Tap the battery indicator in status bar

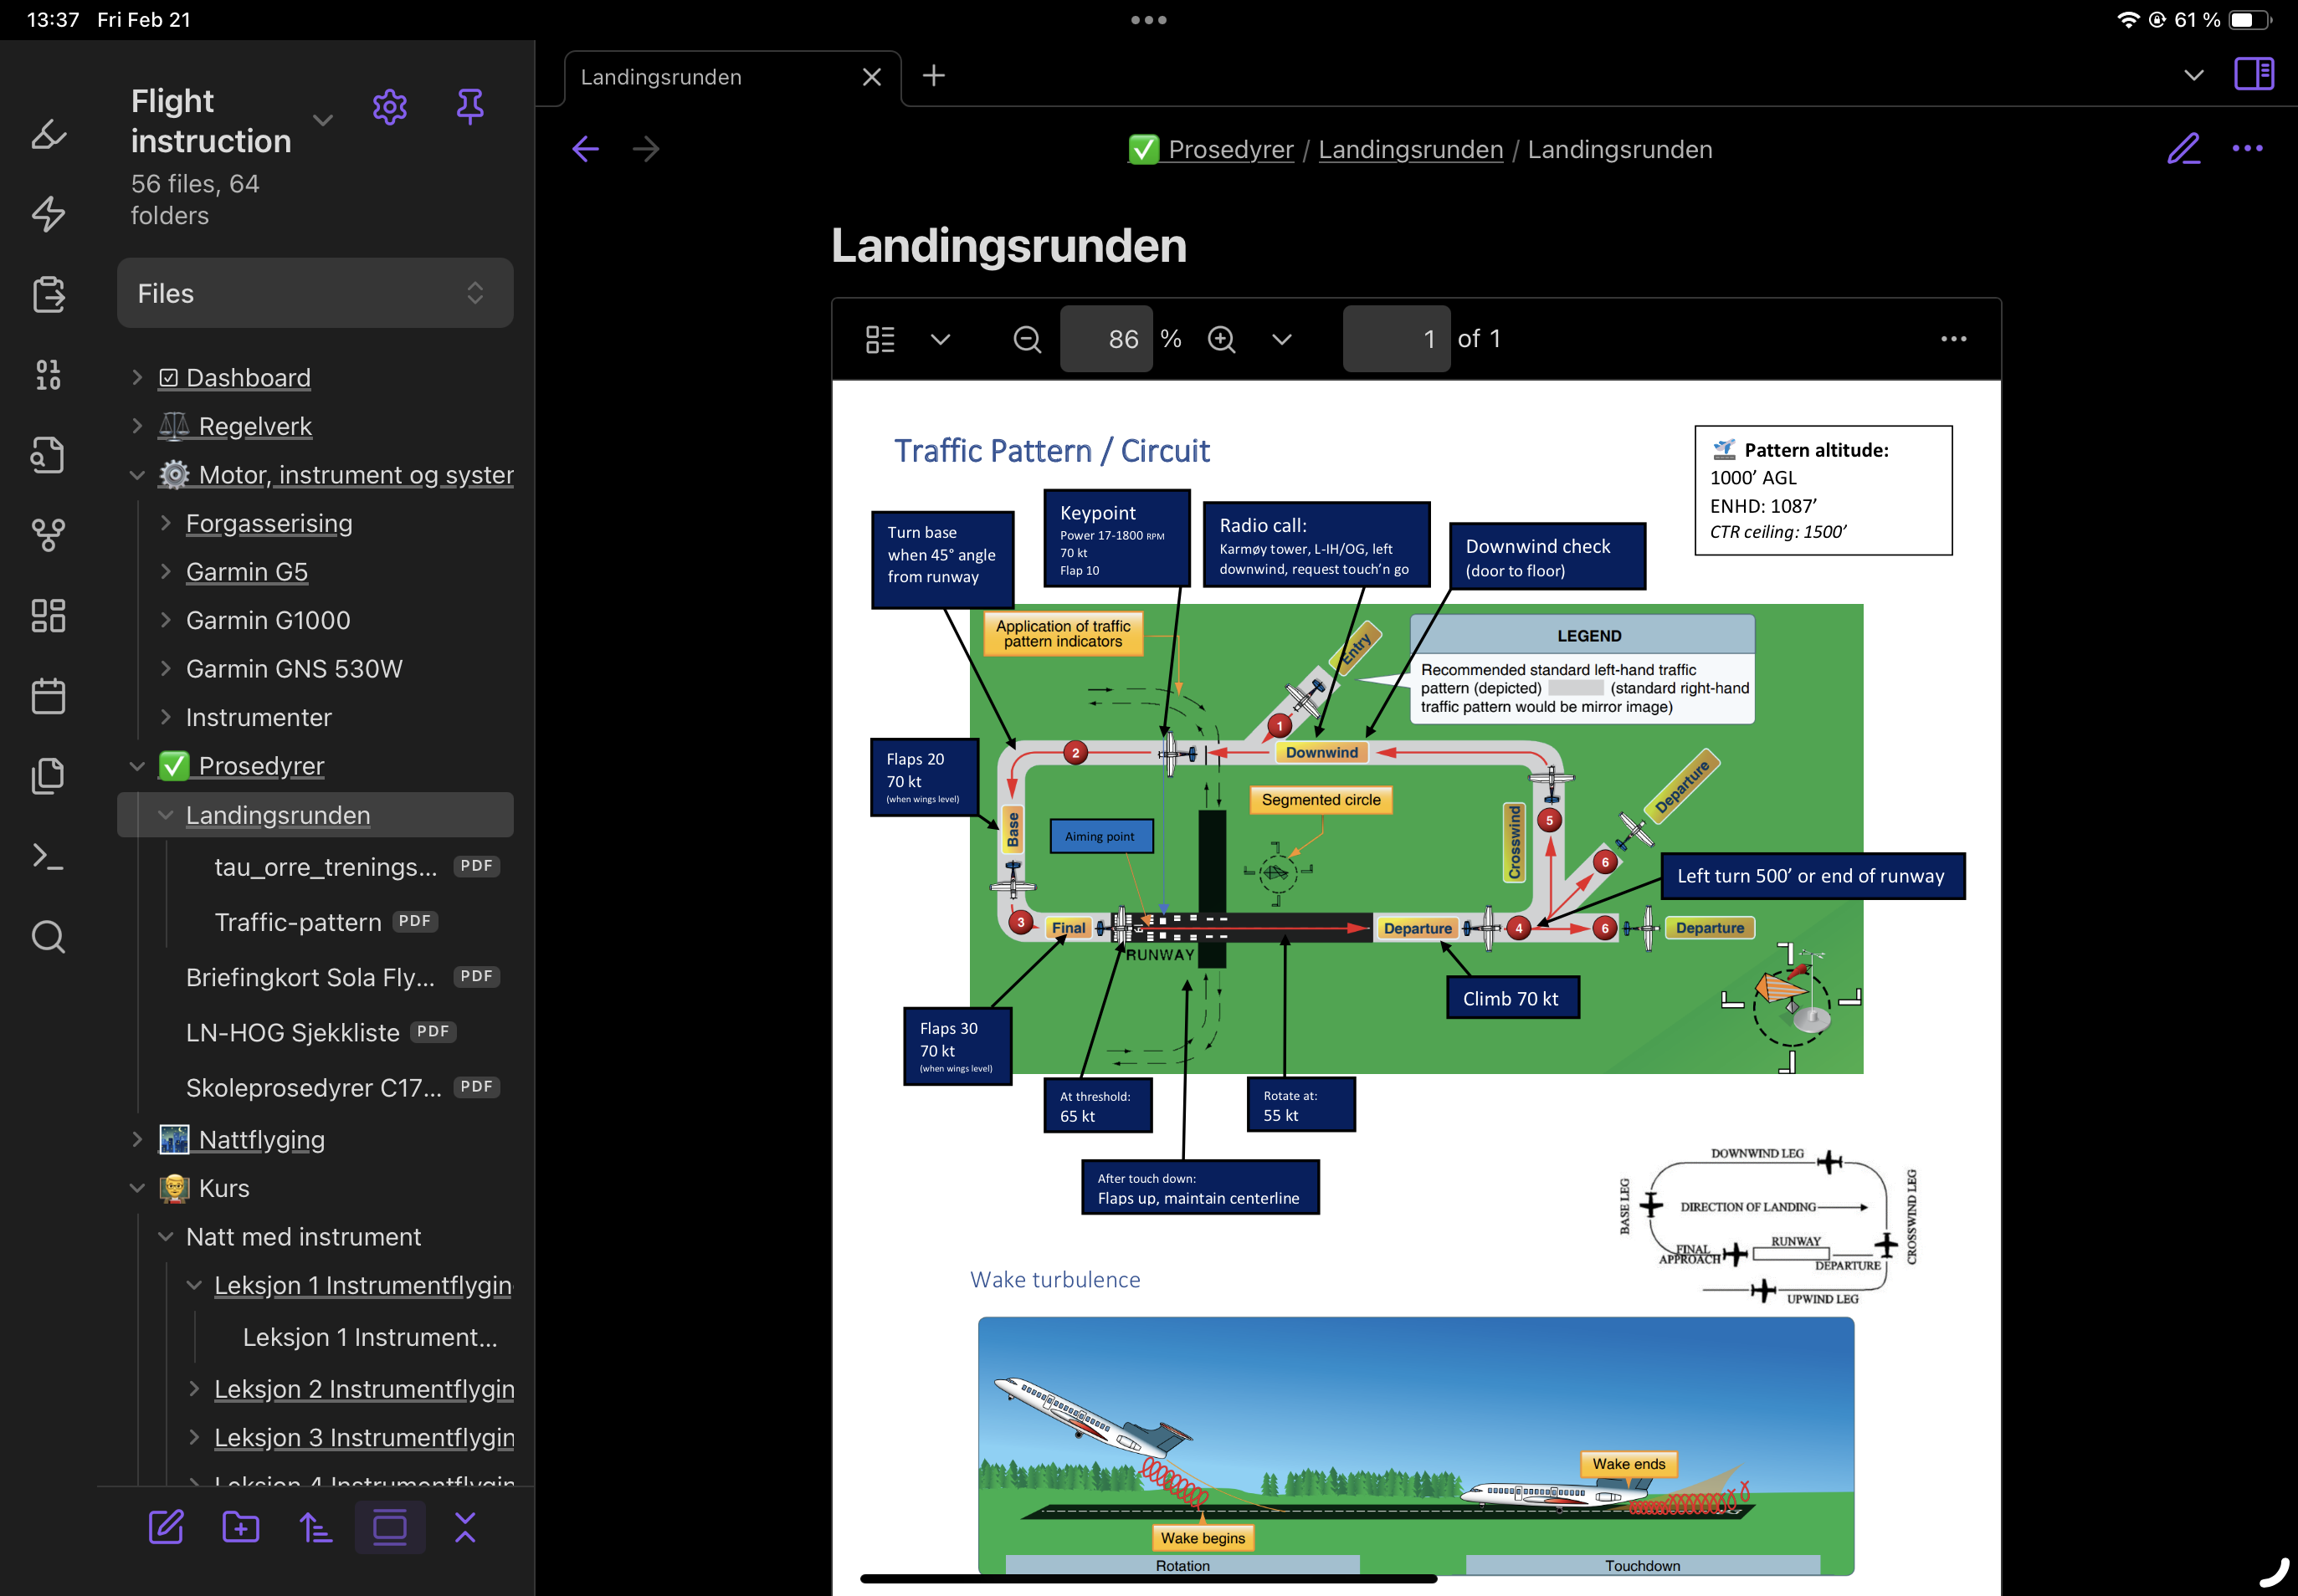[2250, 20]
